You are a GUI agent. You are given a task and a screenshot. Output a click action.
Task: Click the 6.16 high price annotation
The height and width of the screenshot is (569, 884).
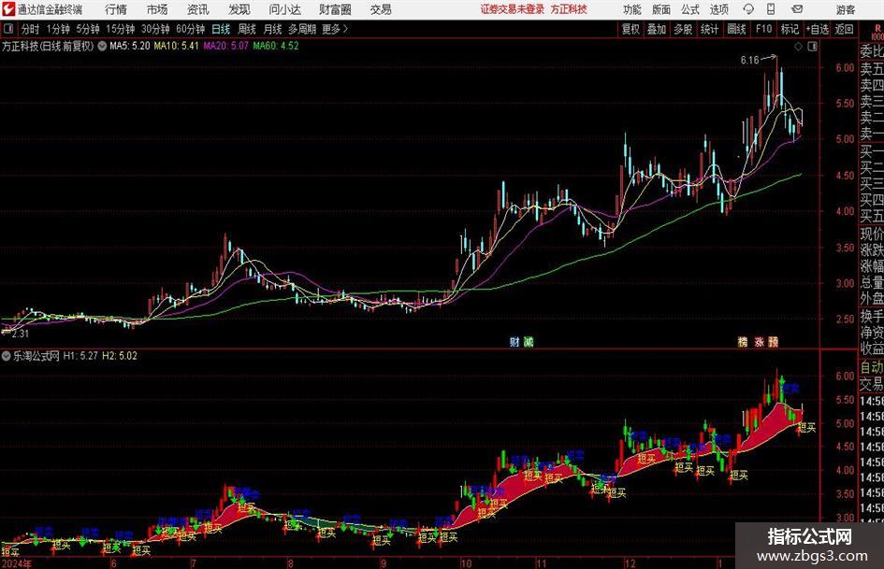750,61
